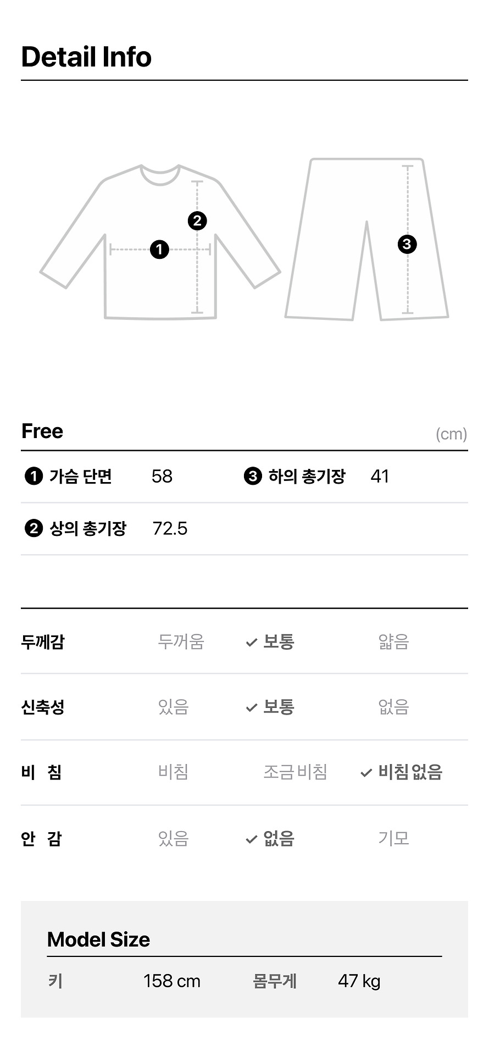This screenshot has height=1057, width=489.
Task: Select the checked 비침 없음 option
Action: point(401,772)
